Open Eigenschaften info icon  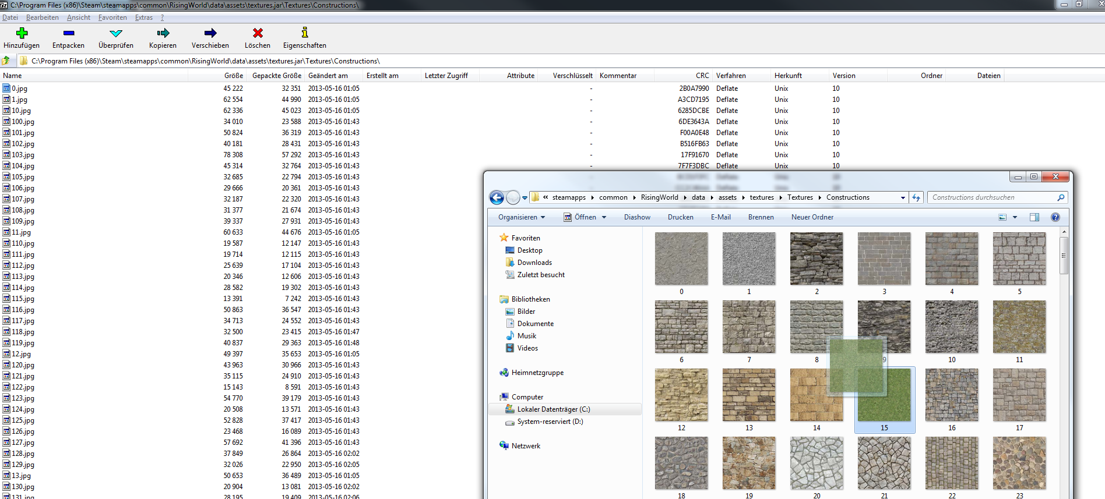click(304, 33)
